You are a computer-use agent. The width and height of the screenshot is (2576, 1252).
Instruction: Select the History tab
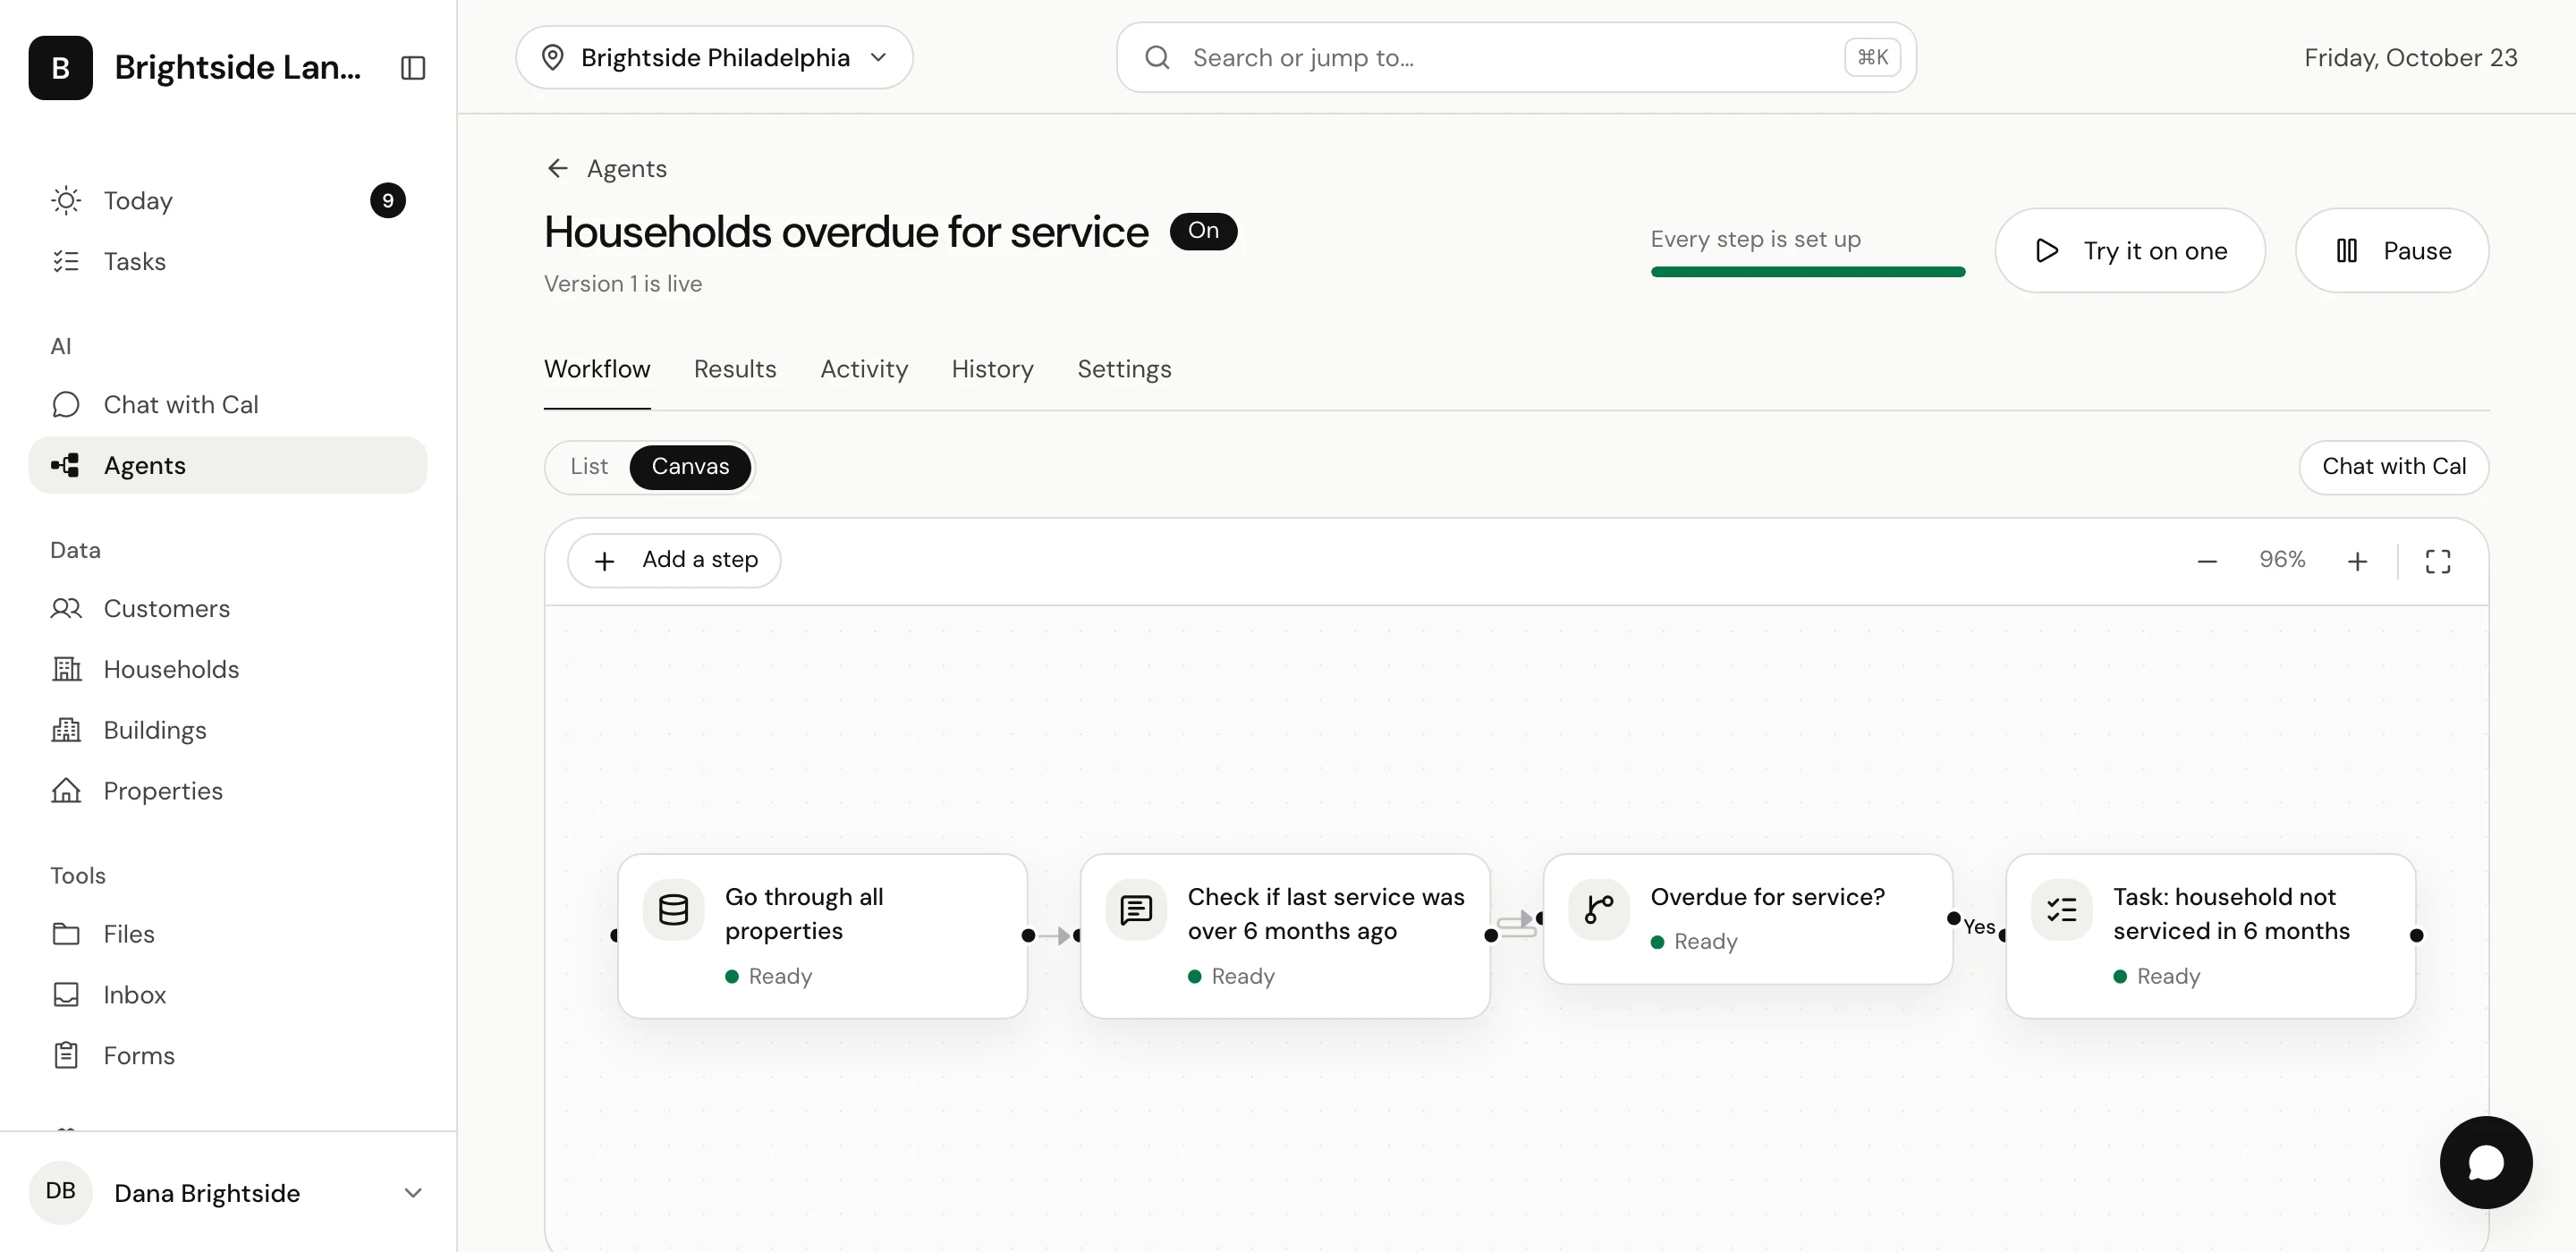pos(992,369)
